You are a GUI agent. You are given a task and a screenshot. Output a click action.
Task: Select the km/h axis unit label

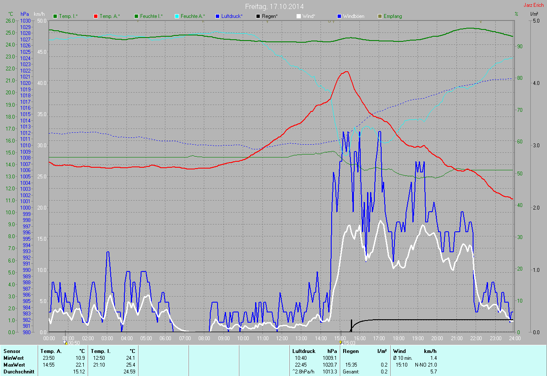39,14
